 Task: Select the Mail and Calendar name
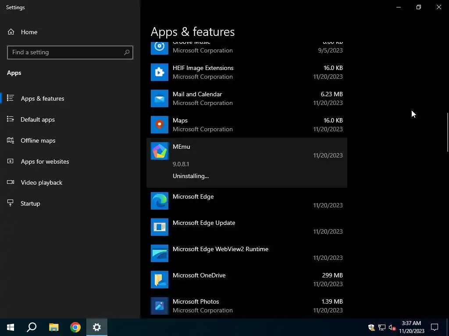[197, 94]
